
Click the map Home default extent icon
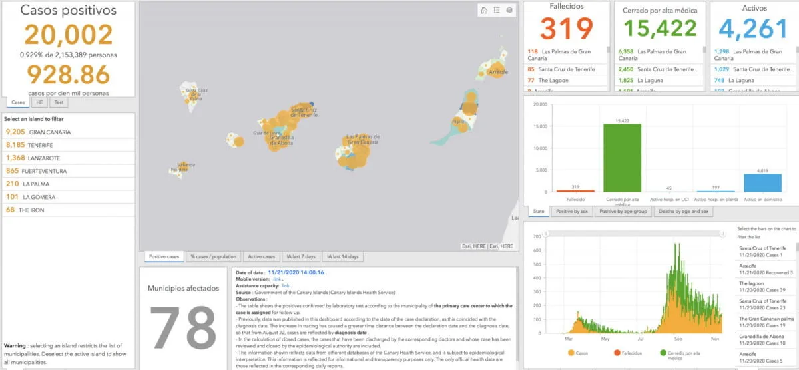pos(484,10)
